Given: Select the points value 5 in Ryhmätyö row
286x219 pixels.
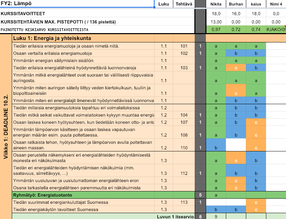Looking at the screenshot, I should point(200,195).
